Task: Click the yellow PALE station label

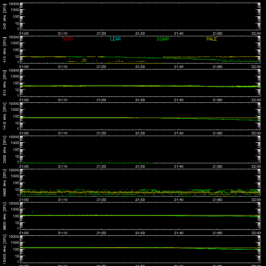Action: pyautogui.click(x=211, y=39)
